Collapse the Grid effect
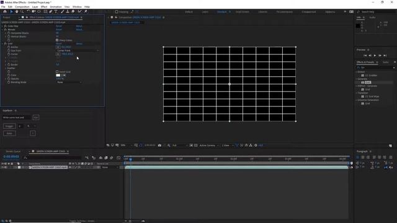The height and width of the screenshot is (223, 397). pyautogui.click(x=2, y=44)
